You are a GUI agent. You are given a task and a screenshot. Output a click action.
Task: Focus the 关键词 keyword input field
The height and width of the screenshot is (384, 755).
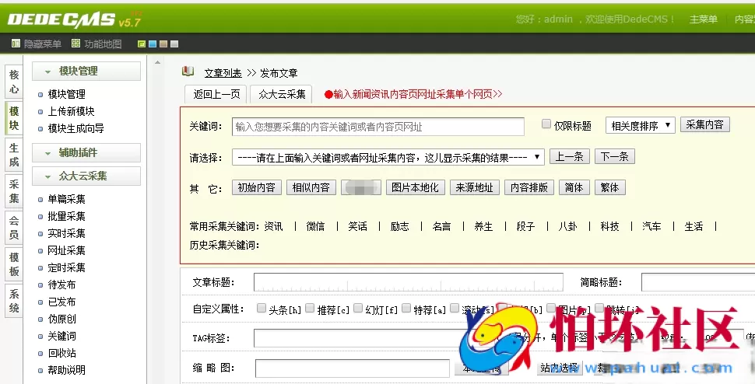378,127
